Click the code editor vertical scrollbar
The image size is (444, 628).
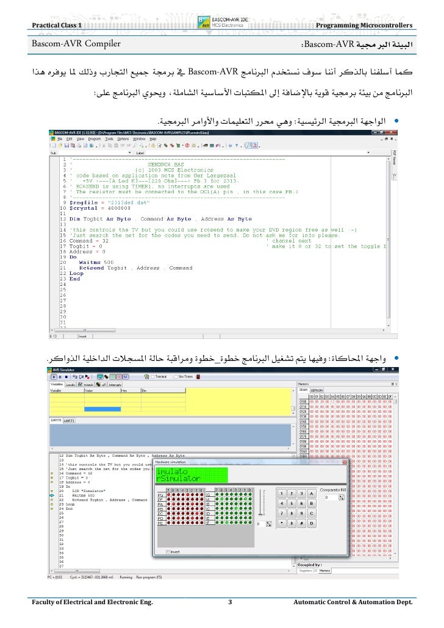(x=388, y=242)
